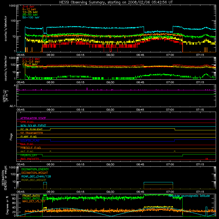Click the 07:00 tick under the flags panel
Image resolution: width=219 pixels, height=219 pixels.
[x=170, y=165]
